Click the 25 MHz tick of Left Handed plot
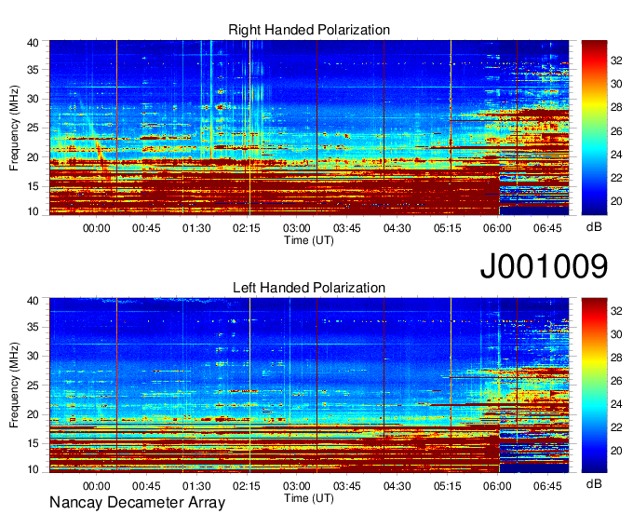Image resolution: width=633 pixels, height=514 pixels. [x=33, y=385]
